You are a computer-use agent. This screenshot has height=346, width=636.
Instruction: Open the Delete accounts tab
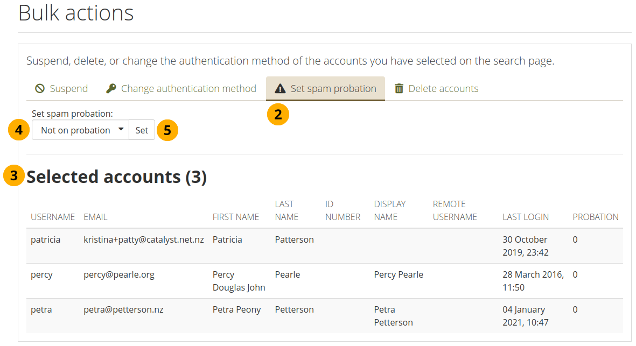(x=436, y=89)
